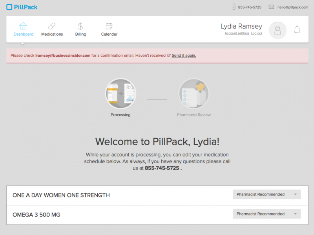Select the Pharmacist Review step illustration
The image size is (314, 235).
coord(194,94)
